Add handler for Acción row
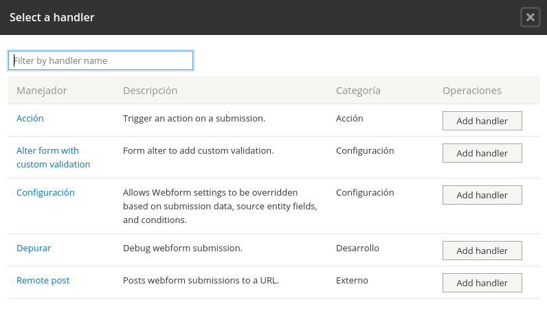This screenshot has width=547, height=313. [482, 121]
